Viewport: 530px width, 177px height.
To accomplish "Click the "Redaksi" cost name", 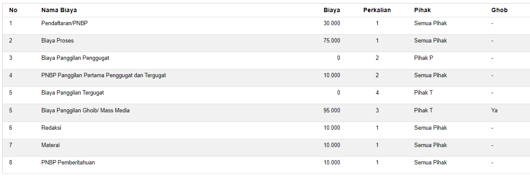I will 51,128.
